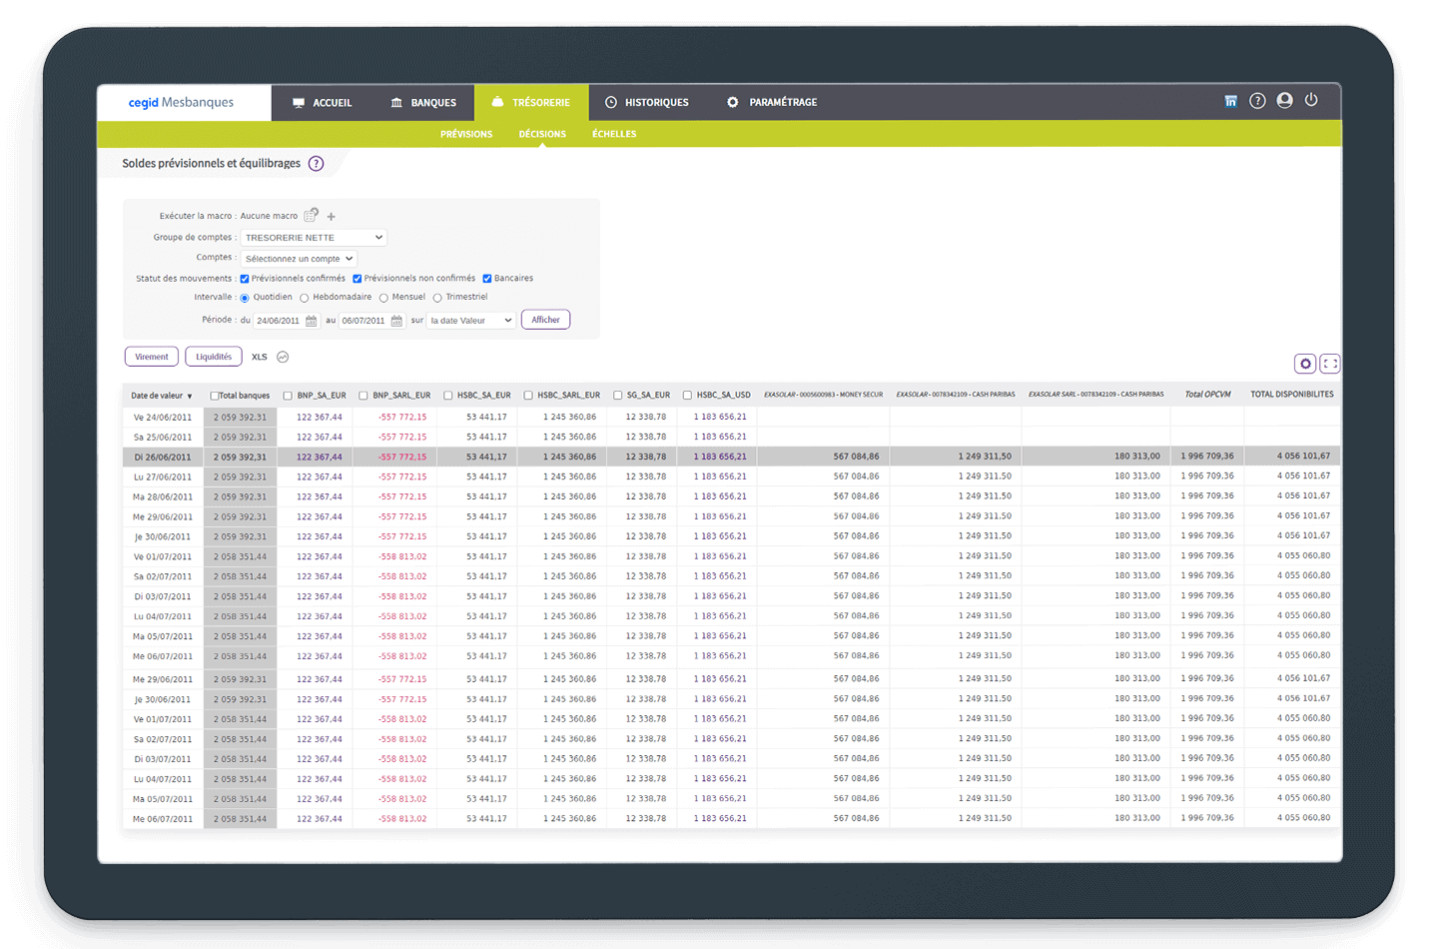Screen dimensions: 1438x949
Task: Uncheck Prévisionnels confirmés checkbox
Action: (x=245, y=279)
